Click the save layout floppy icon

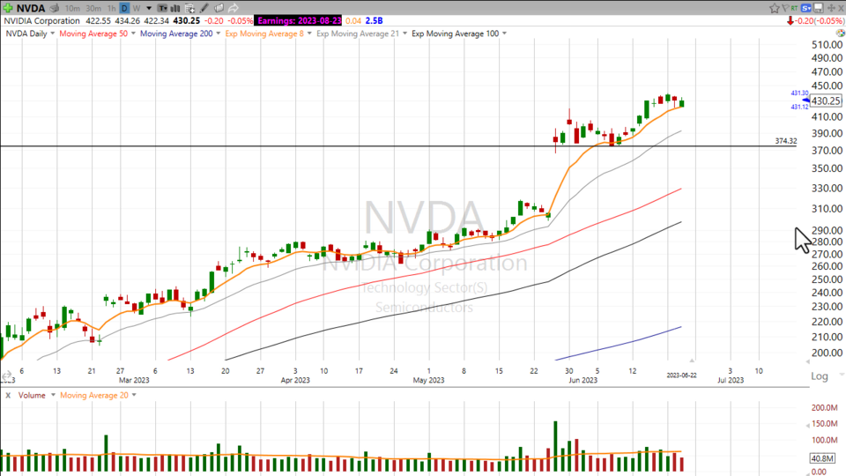click(818, 8)
